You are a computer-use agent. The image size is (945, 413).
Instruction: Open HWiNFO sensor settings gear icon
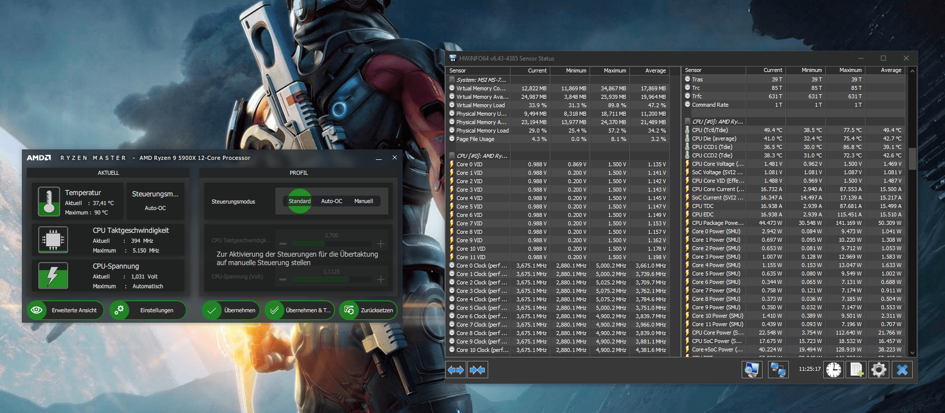point(878,370)
